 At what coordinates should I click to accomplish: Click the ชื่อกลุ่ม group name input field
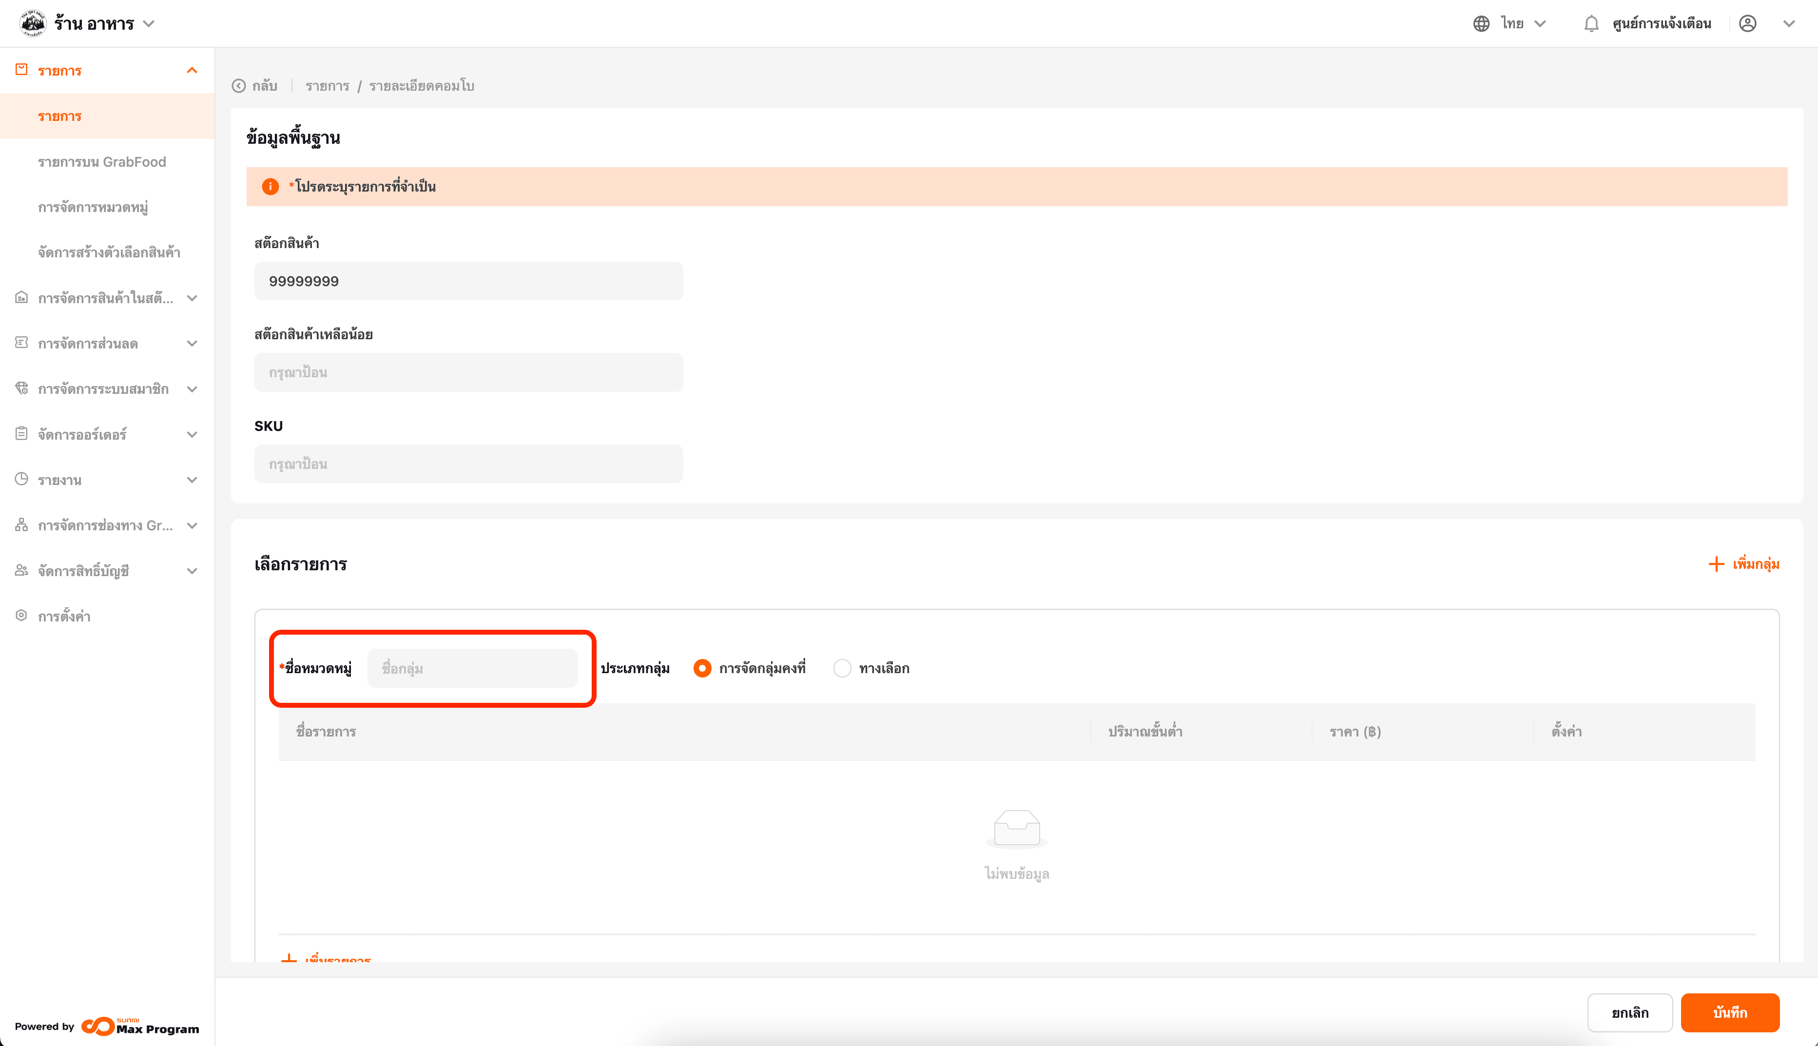tap(472, 668)
